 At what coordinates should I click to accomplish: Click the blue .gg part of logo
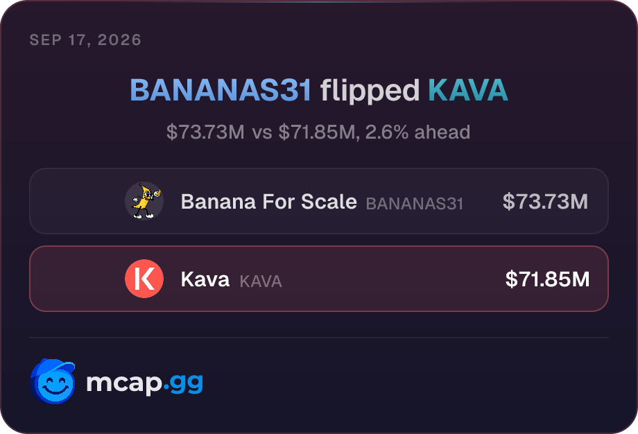(183, 384)
